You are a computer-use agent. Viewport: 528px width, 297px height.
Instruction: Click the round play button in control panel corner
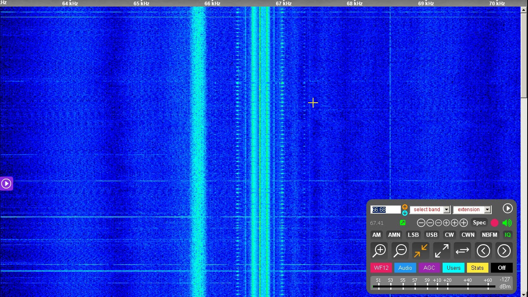(507, 209)
